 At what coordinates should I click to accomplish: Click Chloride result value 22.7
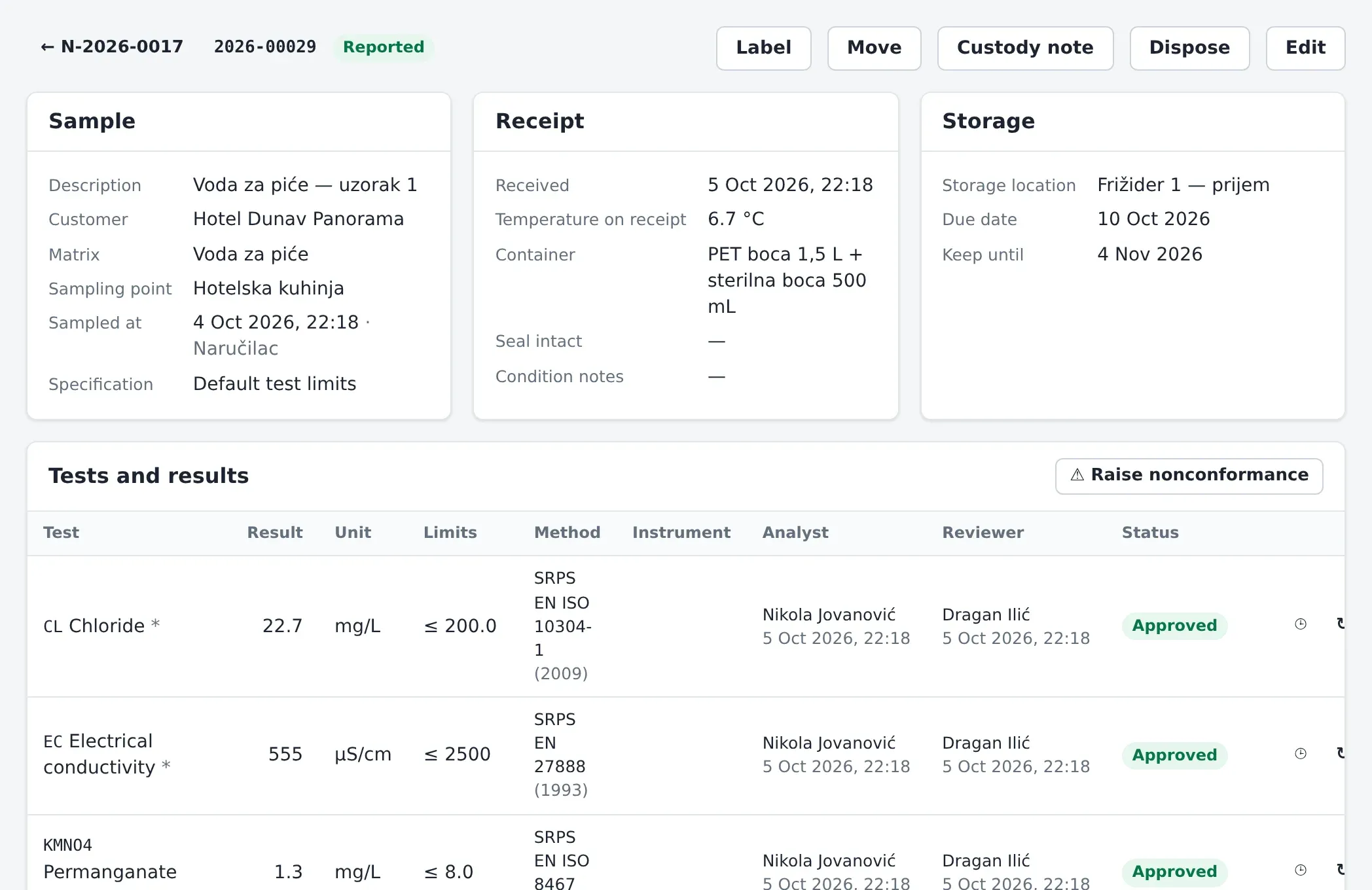[282, 626]
